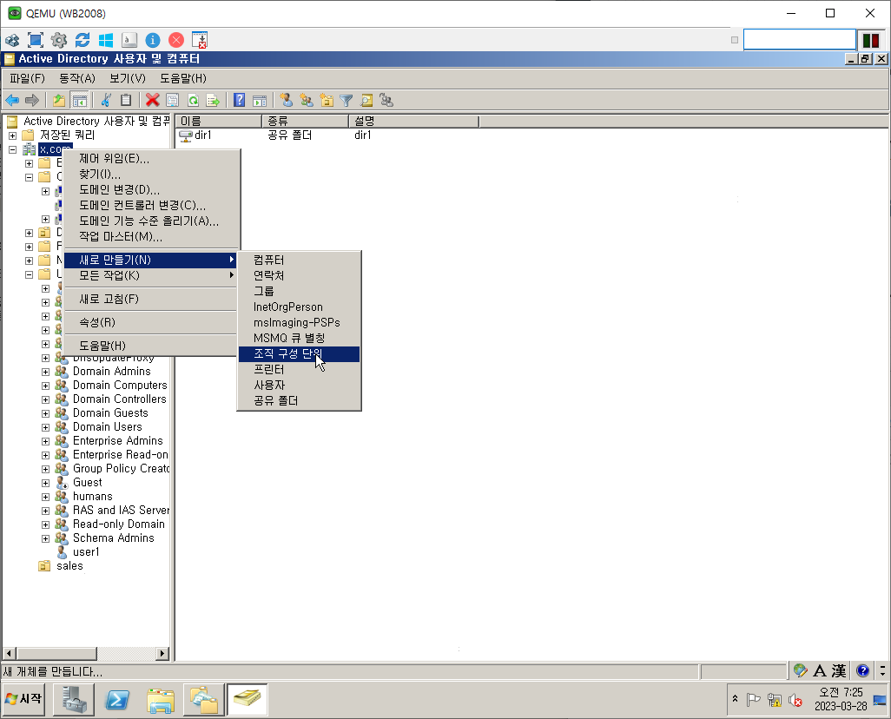
Task: Click the tree pane horizontal scrollbar
Action: (86, 654)
